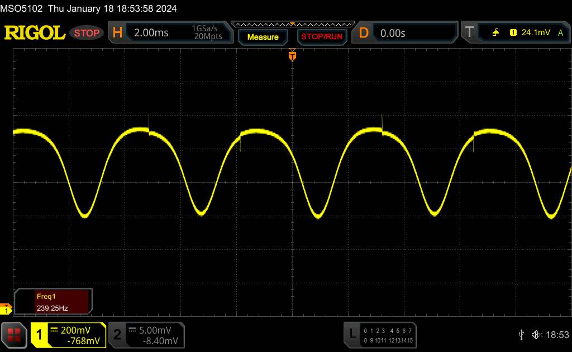Click the 239.25Hz frequency reading
572x352 pixels.
pyautogui.click(x=52, y=308)
